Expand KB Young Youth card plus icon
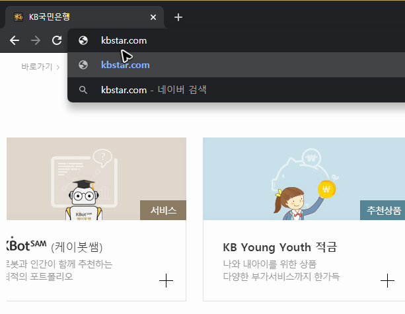Image resolution: width=405 pixels, height=314 pixels. (387, 281)
